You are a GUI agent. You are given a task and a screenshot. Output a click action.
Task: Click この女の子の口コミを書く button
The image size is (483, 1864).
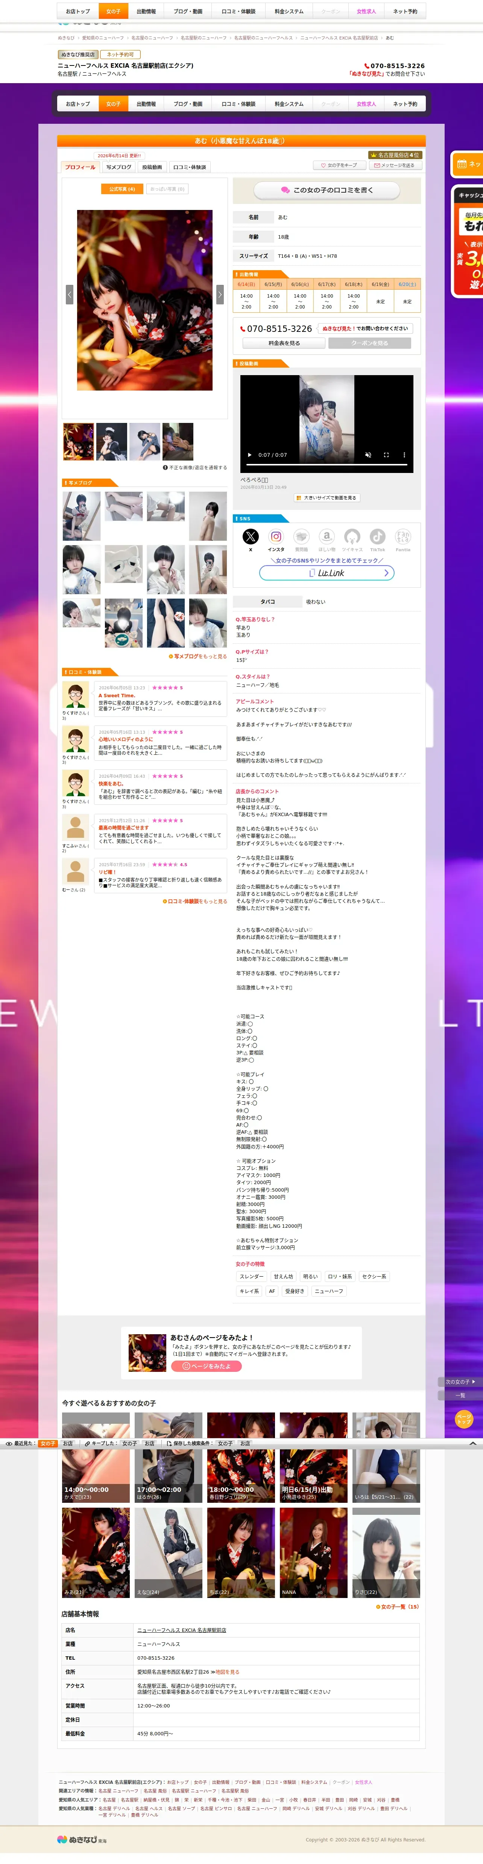[327, 190]
